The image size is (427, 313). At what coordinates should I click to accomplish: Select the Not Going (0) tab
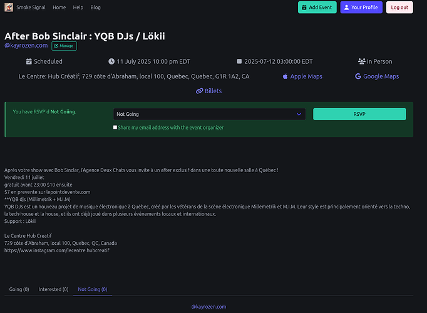pyautogui.click(x=93, y=289)
